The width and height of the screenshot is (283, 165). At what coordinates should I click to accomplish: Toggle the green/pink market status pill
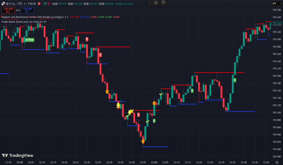[48, 4]
